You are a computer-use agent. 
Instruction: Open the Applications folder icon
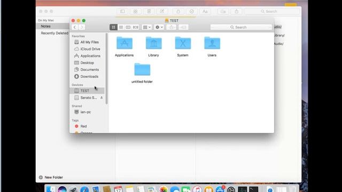(x=125, y=43)
